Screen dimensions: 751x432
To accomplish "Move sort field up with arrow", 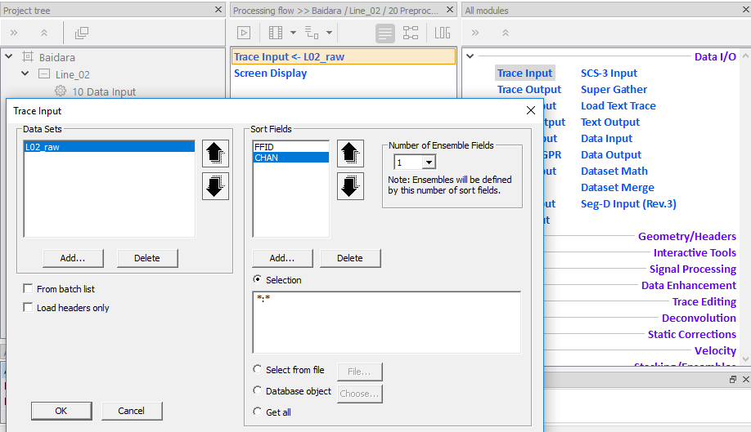I will coord(350,154).
